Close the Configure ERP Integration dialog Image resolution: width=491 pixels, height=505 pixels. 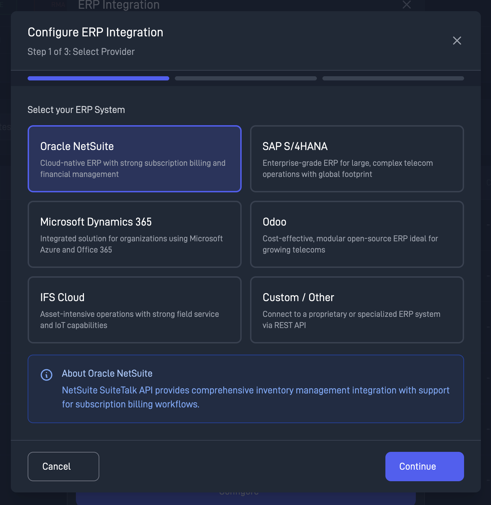click(457, 41)
